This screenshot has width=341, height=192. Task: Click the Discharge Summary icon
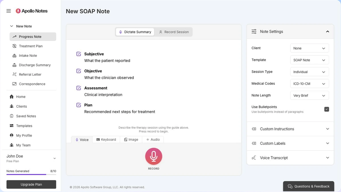point(14,65)
